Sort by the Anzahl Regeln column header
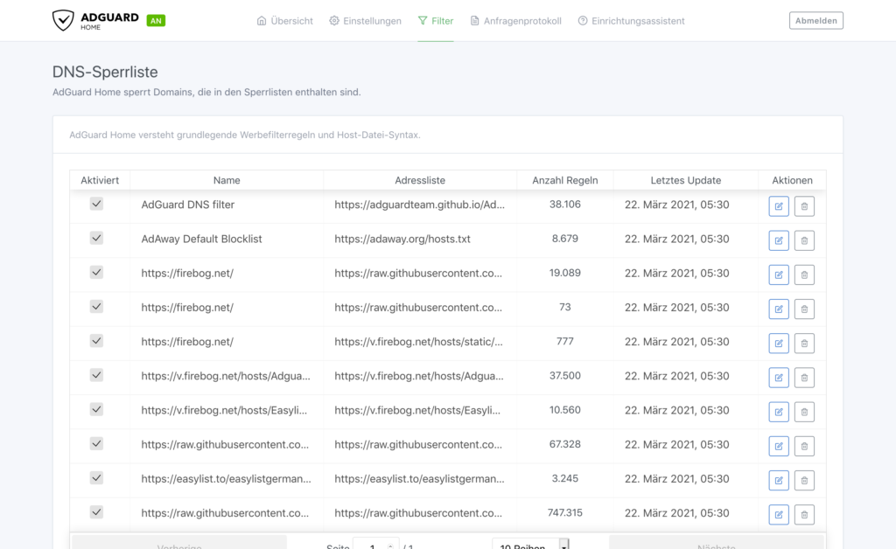Viewport: 896px width, 549px height. tap(565, 180)
